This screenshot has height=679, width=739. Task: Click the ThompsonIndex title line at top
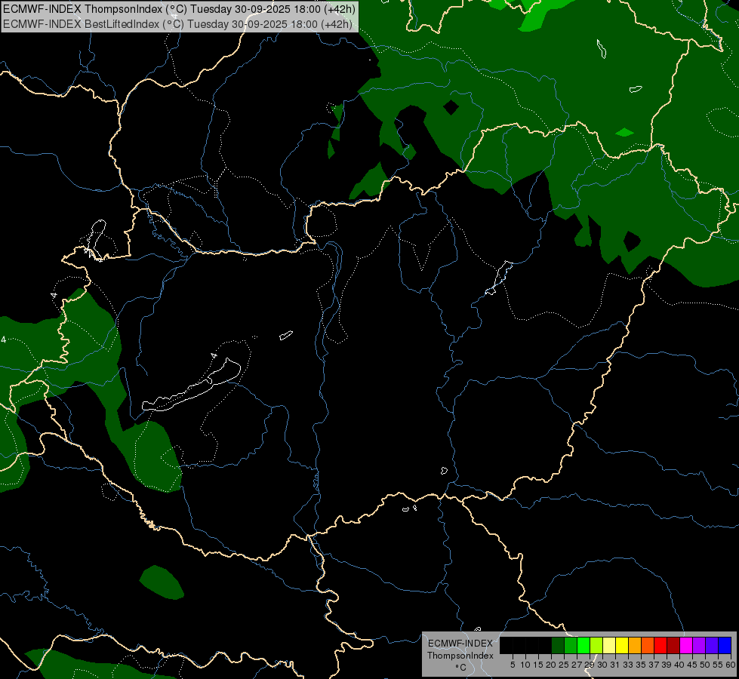click(x=179, y=9)
